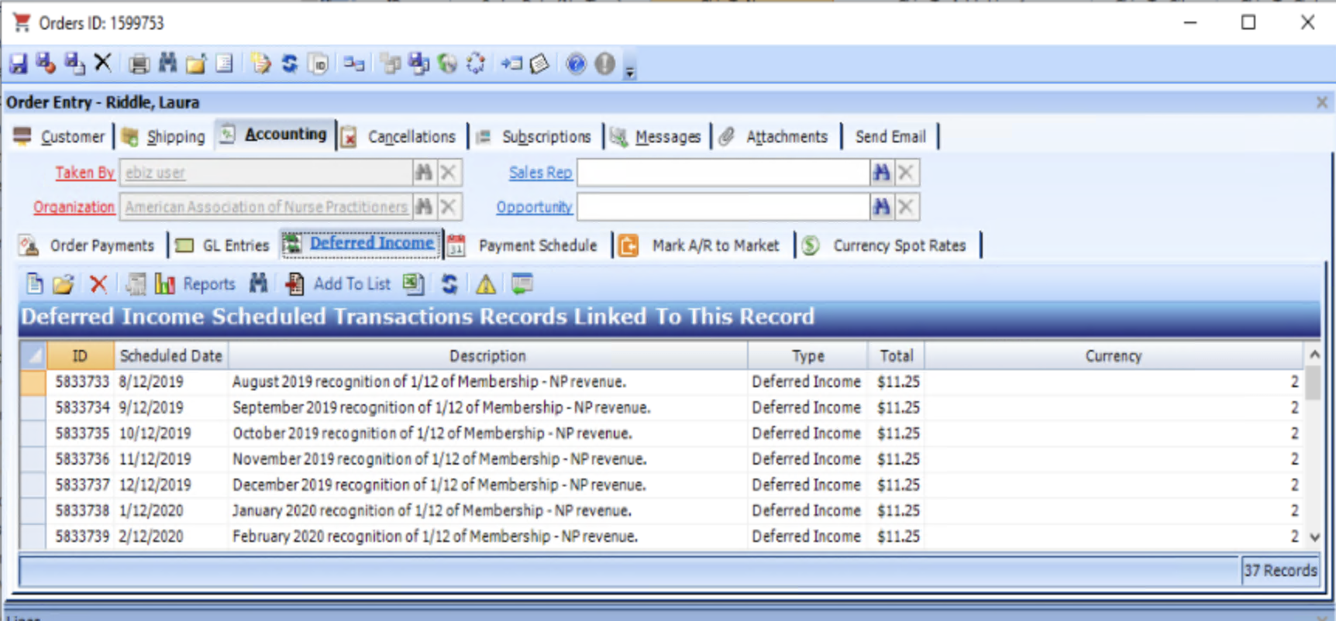Click the folder icon in the main toolbar
The width and height of the screenshot is (1336, 621).
tap(196, 63)
